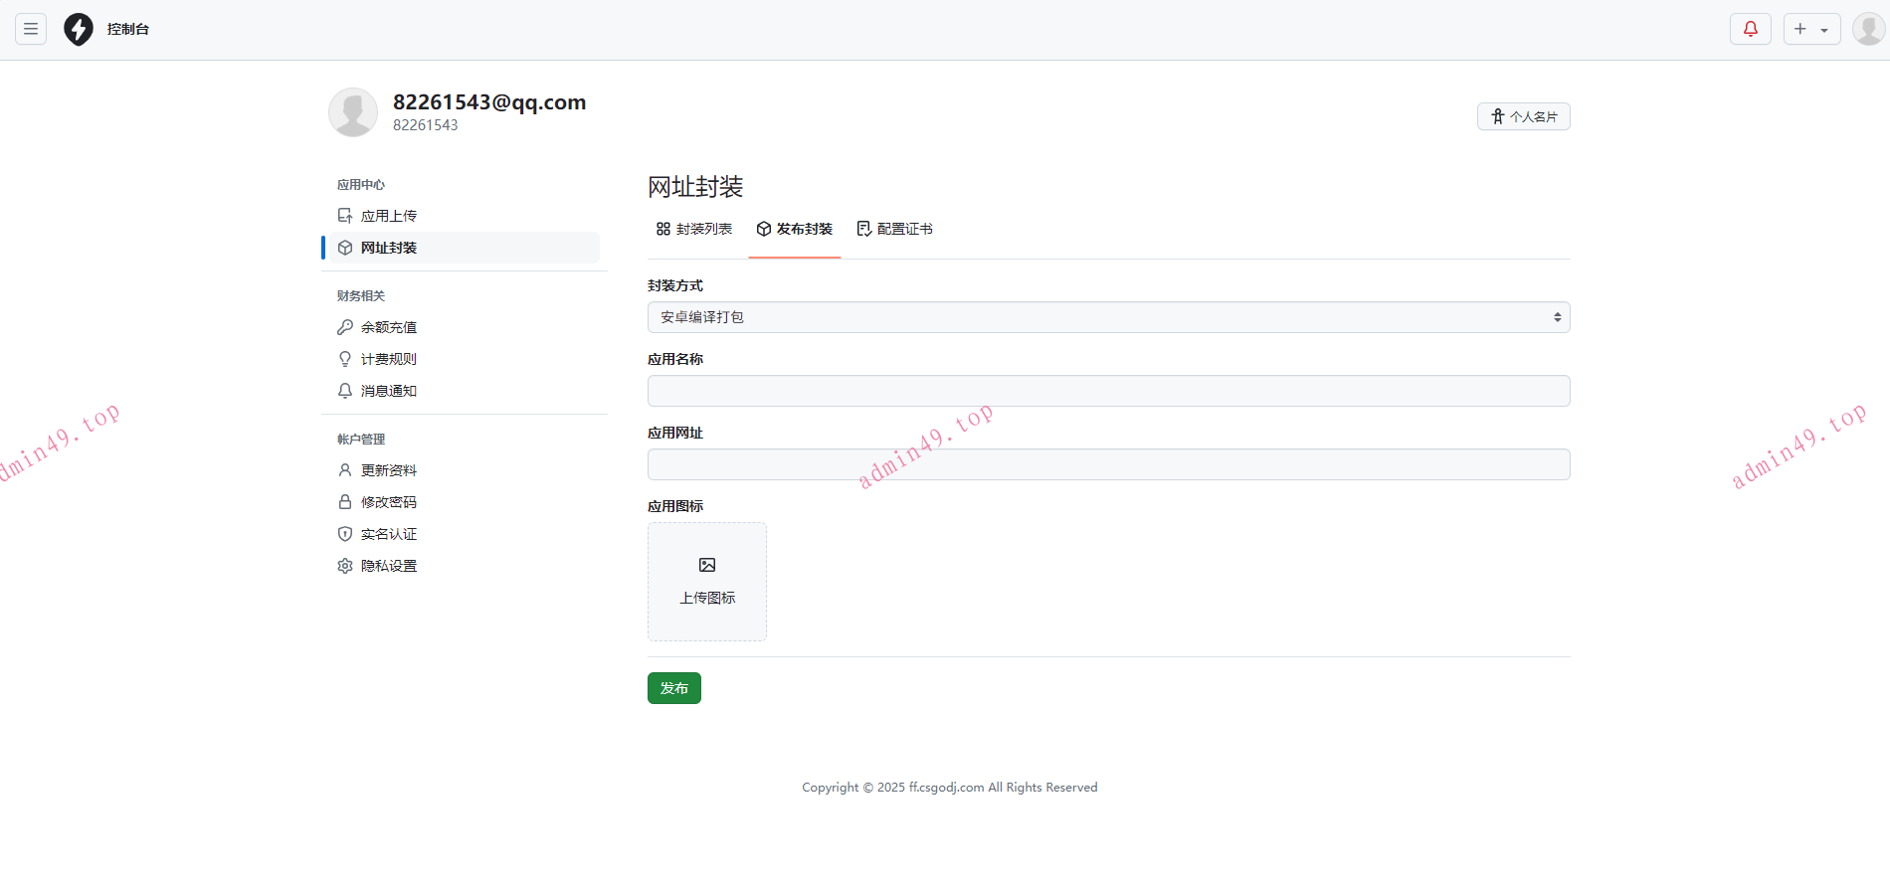This screenshot has width=1890, height=892.
Task: Select 网址封装 in the sidebar
Action: [388, 248]
